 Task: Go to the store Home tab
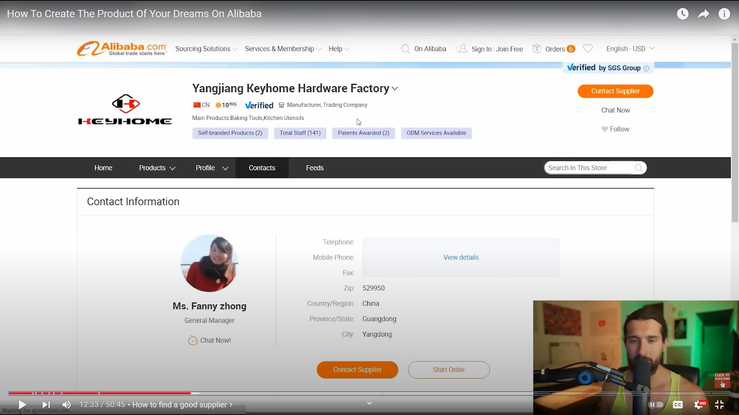[x=103, y=168]
